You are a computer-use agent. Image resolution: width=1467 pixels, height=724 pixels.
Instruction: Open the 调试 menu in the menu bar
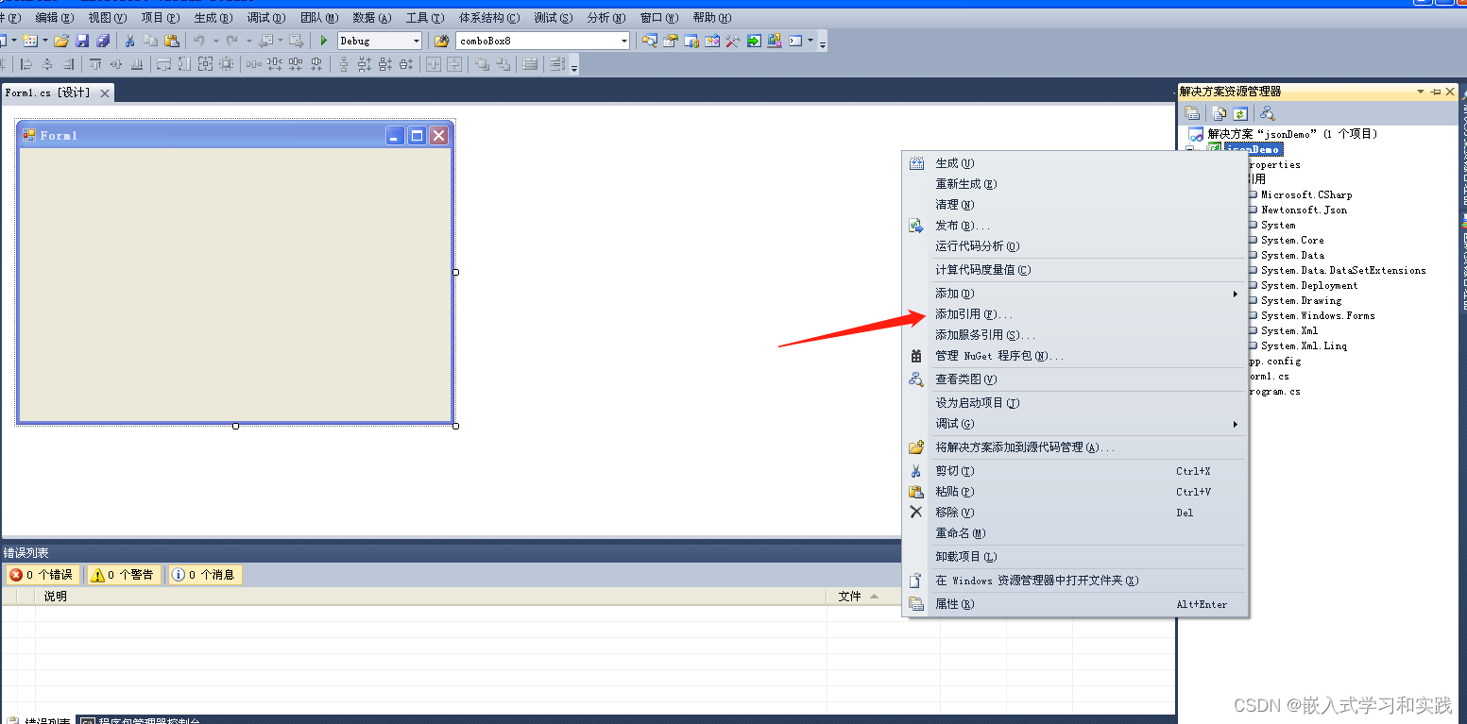(265, 18)
